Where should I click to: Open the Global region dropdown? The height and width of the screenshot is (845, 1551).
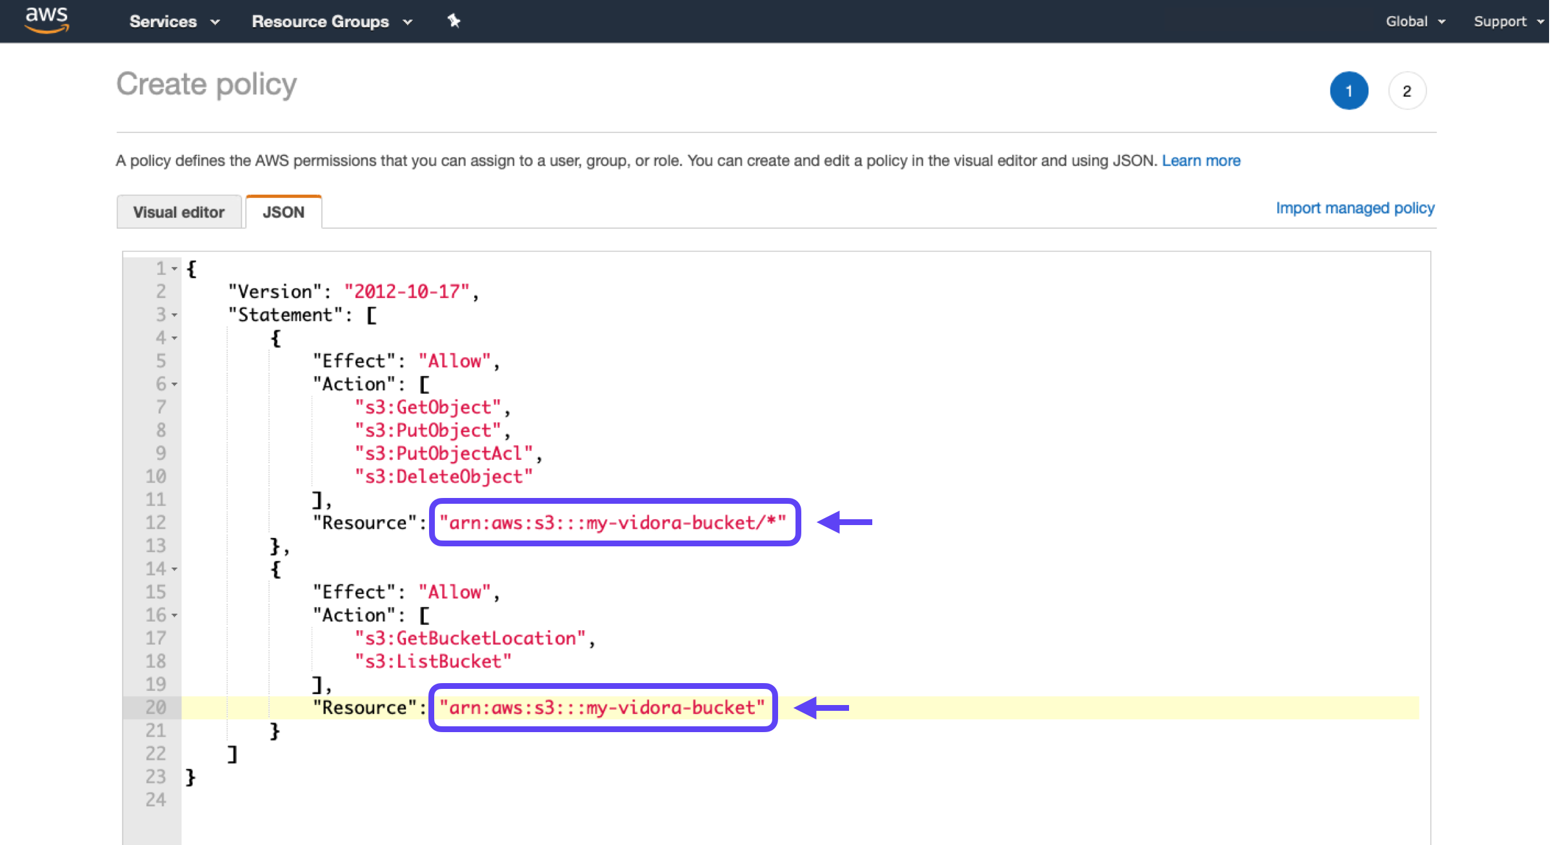coord(1416,21)
